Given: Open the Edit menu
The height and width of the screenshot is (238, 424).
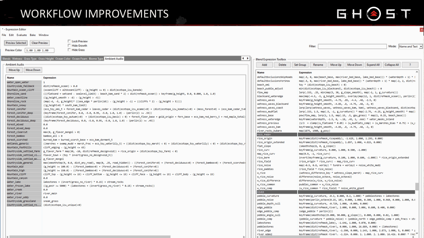Looking at the screenshot, I should point(11,35).
